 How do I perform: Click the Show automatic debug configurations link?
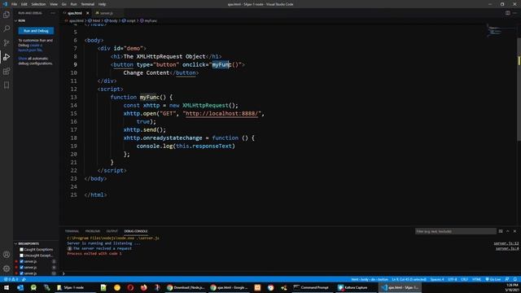tap(23, 59)
